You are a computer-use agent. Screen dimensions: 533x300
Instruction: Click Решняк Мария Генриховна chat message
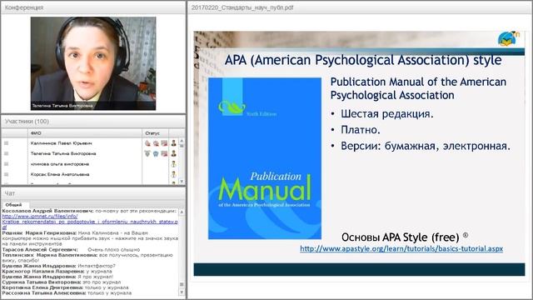click(90, 238)
